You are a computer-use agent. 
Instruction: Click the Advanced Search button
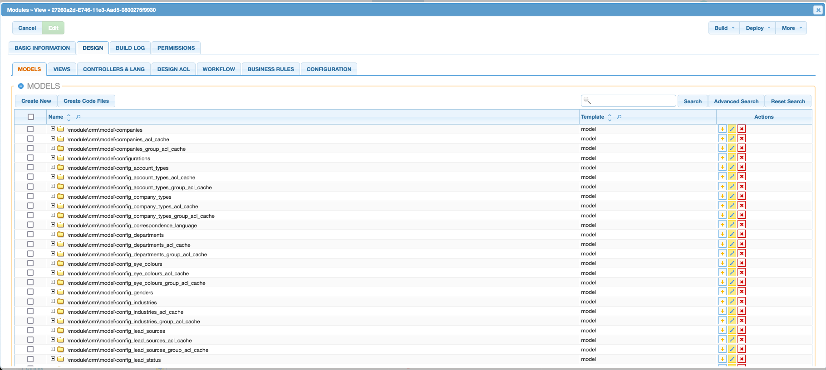click(x=736, y=101)
